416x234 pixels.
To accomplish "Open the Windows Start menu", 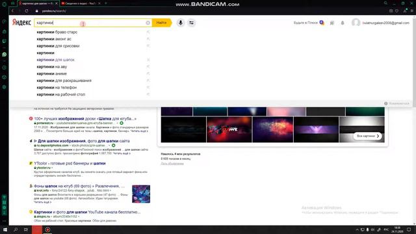I will pyautogui.click(x=5, y=229).
